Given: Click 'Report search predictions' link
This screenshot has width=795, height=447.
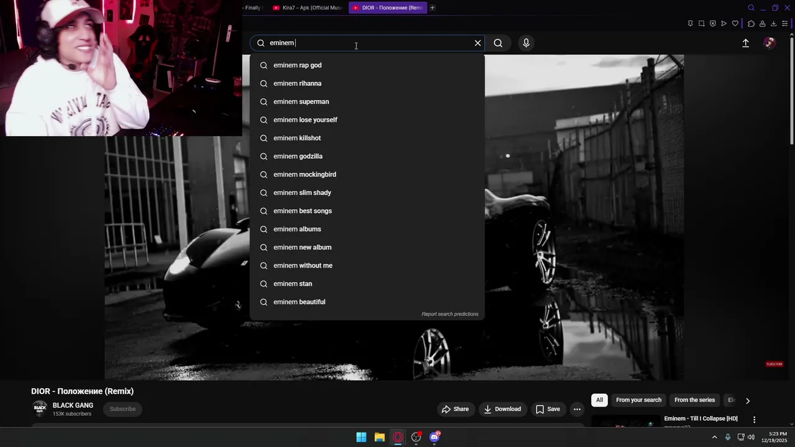Looking at the screenshot, I should [x=450, y=314].
